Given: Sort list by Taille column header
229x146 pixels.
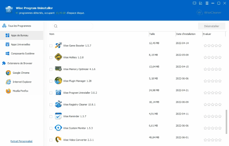Looking at the screenshot, I should tap(162, 34).
